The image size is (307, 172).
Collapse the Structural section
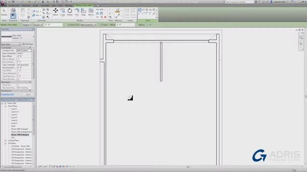pyautogui.click(x=30, y=82)
